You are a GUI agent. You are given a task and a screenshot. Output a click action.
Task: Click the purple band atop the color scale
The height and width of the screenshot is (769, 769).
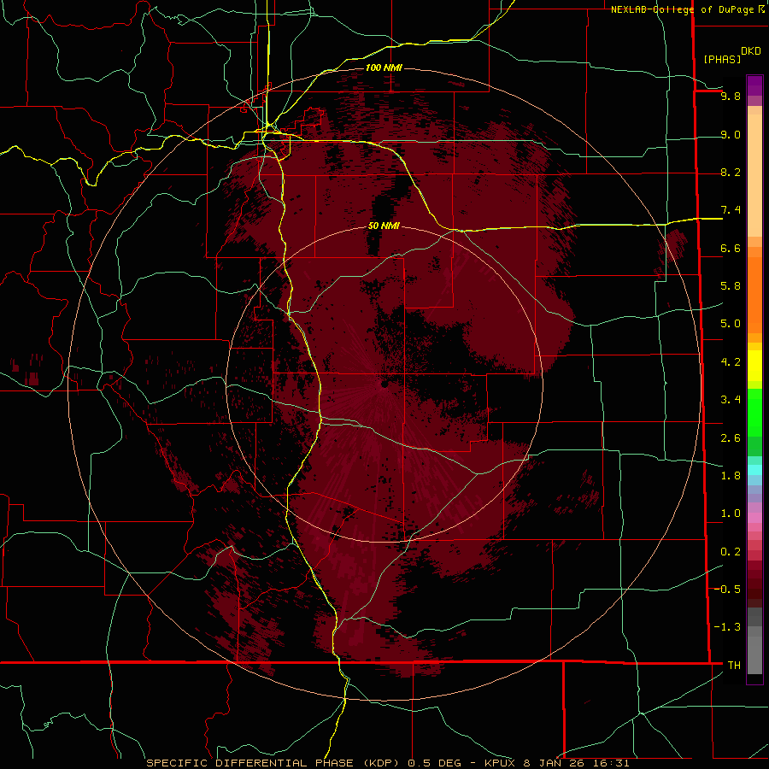coord(754,85)
